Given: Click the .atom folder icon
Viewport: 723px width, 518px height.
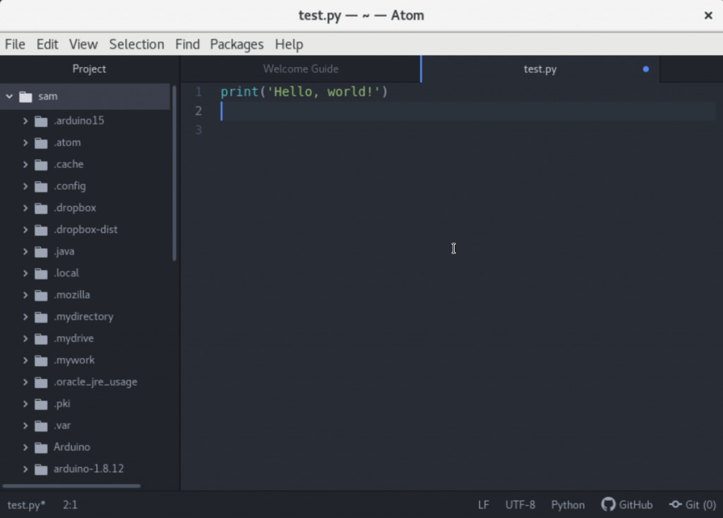Looking at the screenshot, I should click(41, 143).
